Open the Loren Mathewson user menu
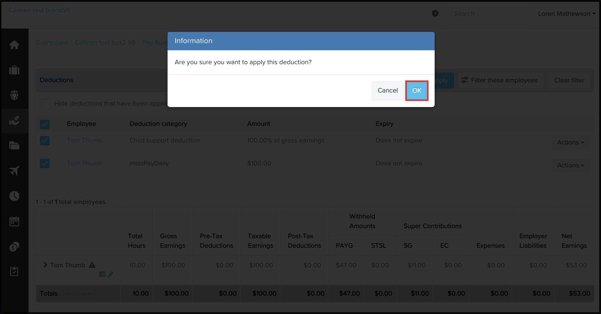601x314 pixels. tap(566, 14)
